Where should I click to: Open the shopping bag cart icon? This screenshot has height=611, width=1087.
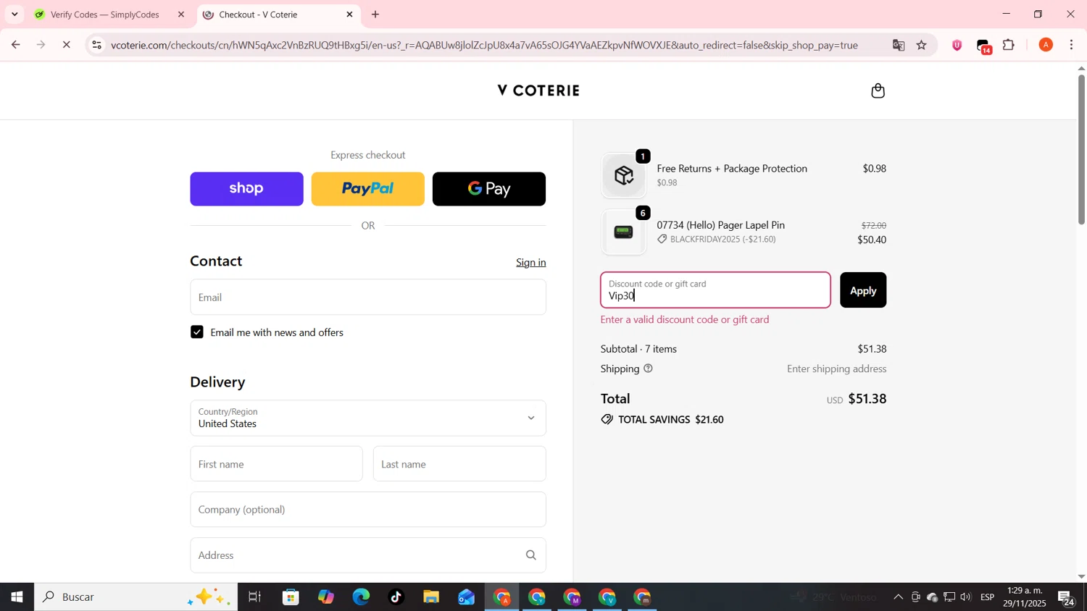[x=878, y=90]
